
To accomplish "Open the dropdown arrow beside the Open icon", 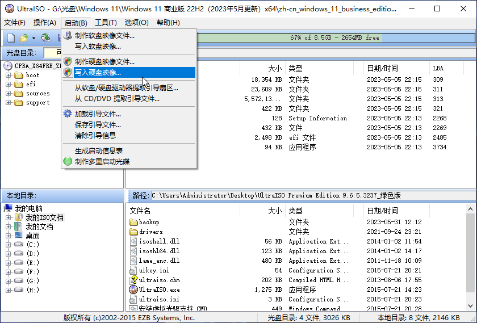I will [34, 39].
